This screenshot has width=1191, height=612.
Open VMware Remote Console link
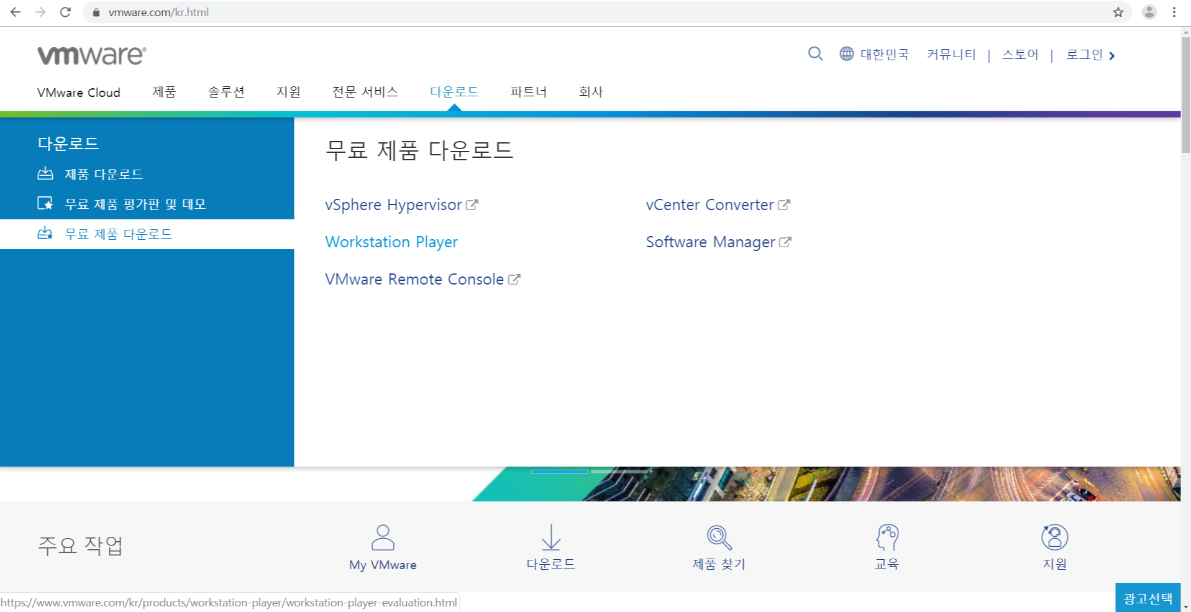(x=414, y=279)
